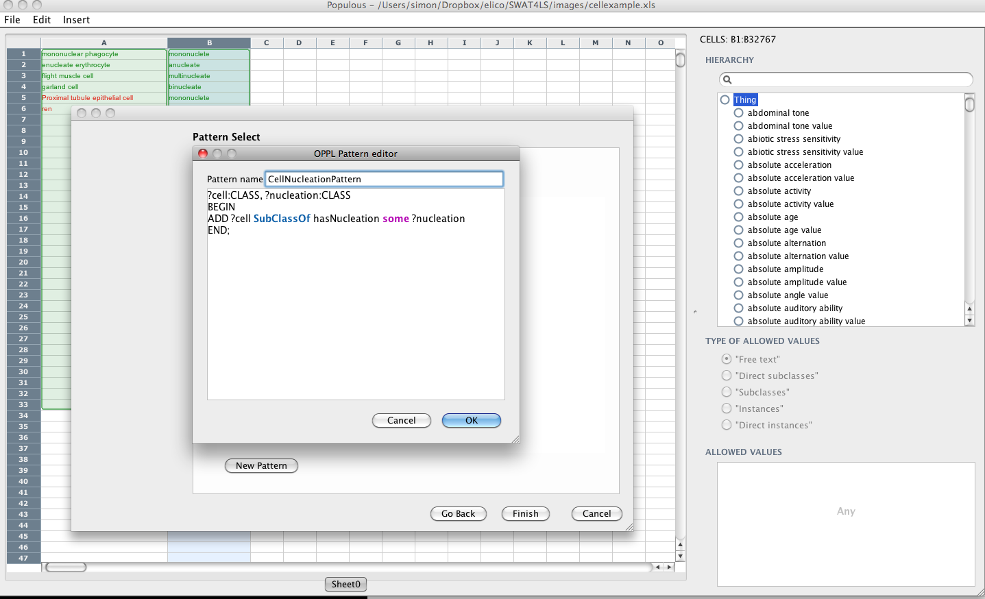985x599 pixels.
Task: Click the circle icon beside abdominal tone
Action: [x=738, y=113]
